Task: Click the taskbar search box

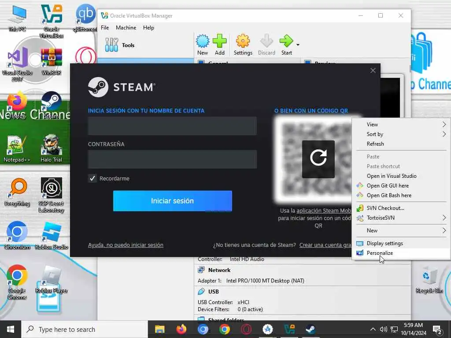Action: (85, 329)
